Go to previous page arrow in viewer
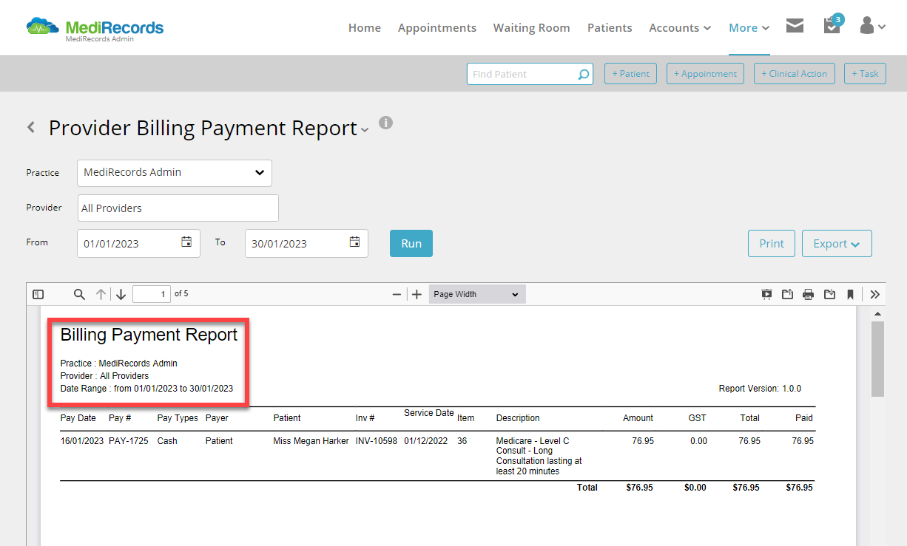The height and width of the screenshot is (546, 907). pyautogui.click(x=101, y=294)
